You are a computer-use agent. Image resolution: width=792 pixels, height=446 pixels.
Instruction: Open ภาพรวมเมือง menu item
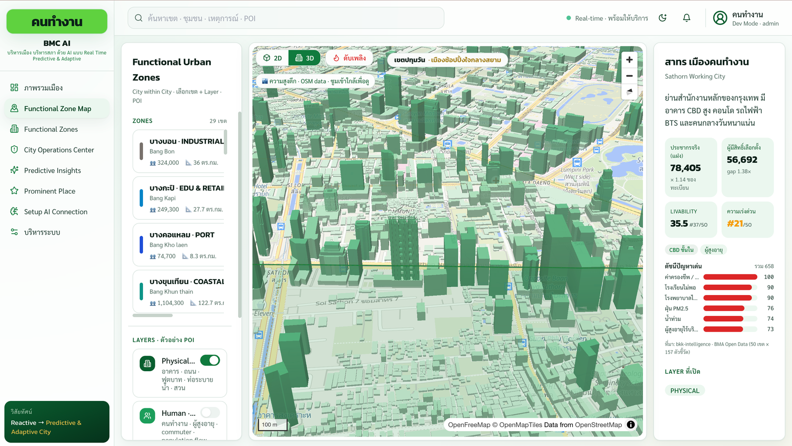click(x=57, y=88)
